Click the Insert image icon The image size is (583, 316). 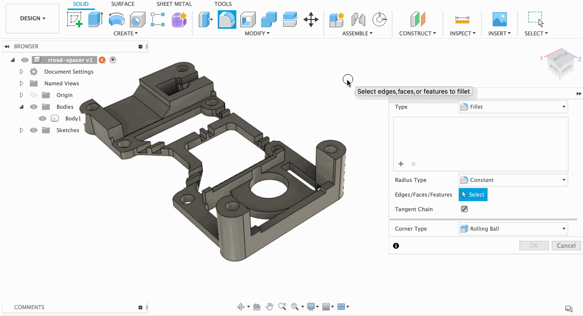click(x=500, y=20)
